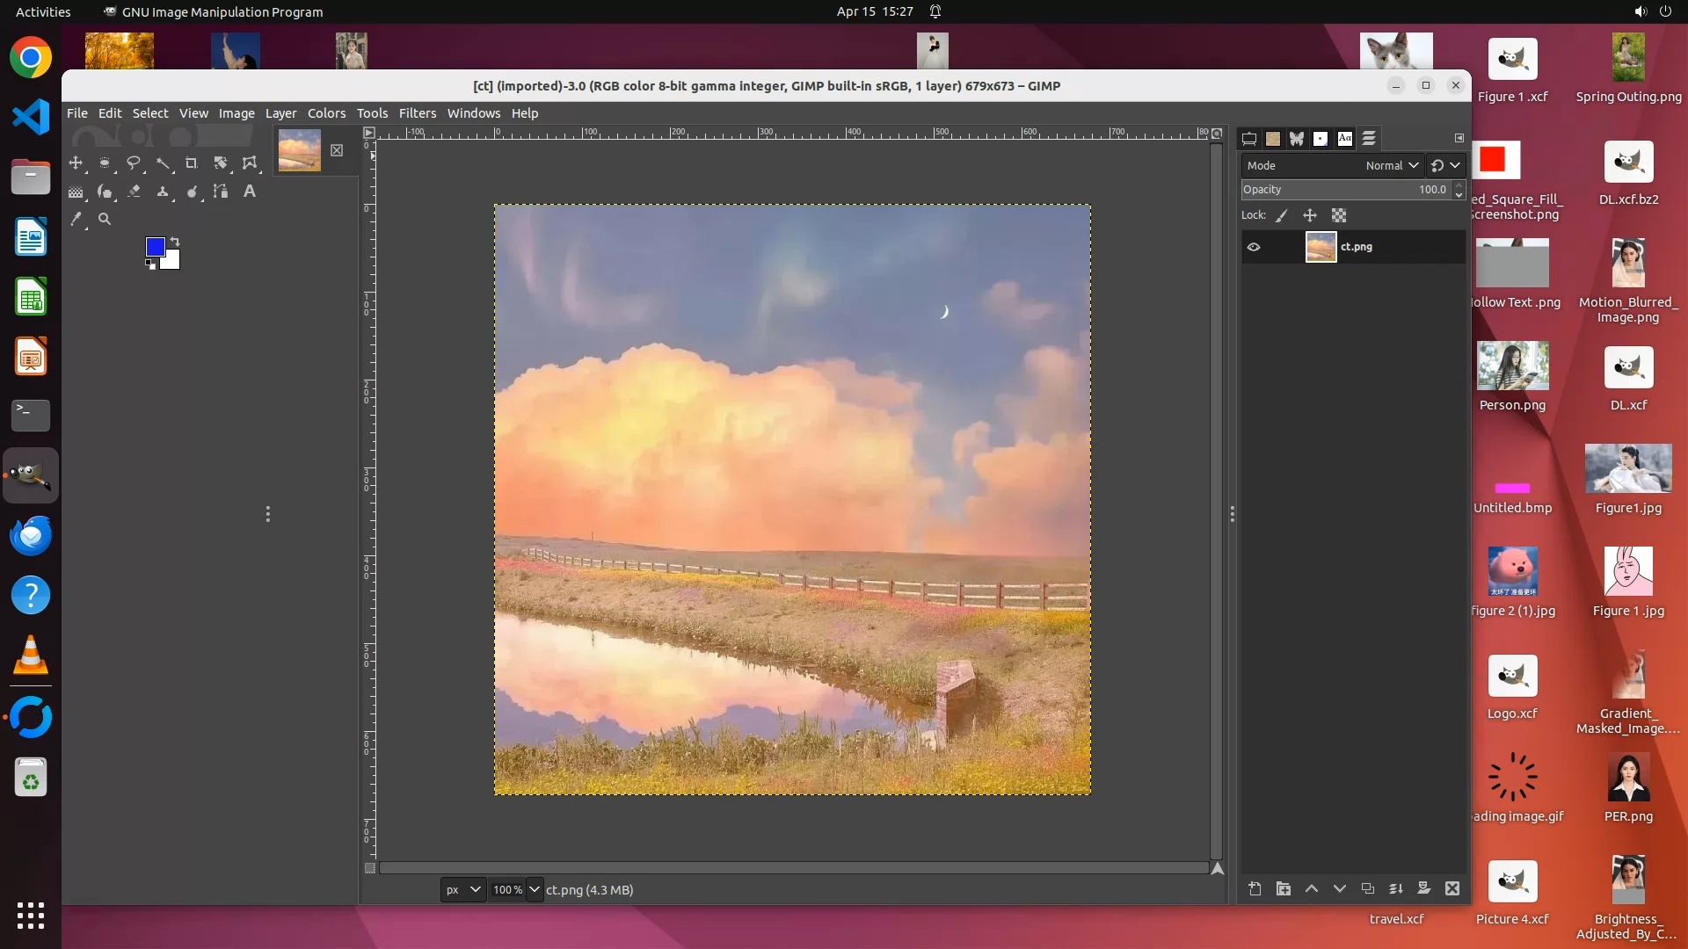
Task: Create a new layer with the bottom icon
Action: [1255, 889]
